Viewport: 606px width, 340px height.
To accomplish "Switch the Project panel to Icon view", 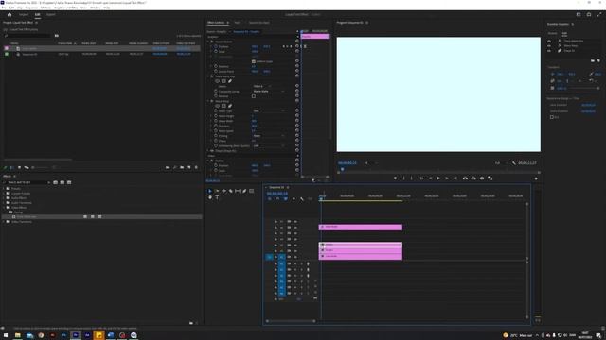I will point(19,168).
